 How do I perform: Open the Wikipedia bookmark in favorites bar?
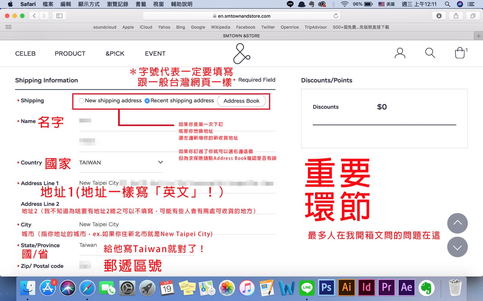(220, 27)
